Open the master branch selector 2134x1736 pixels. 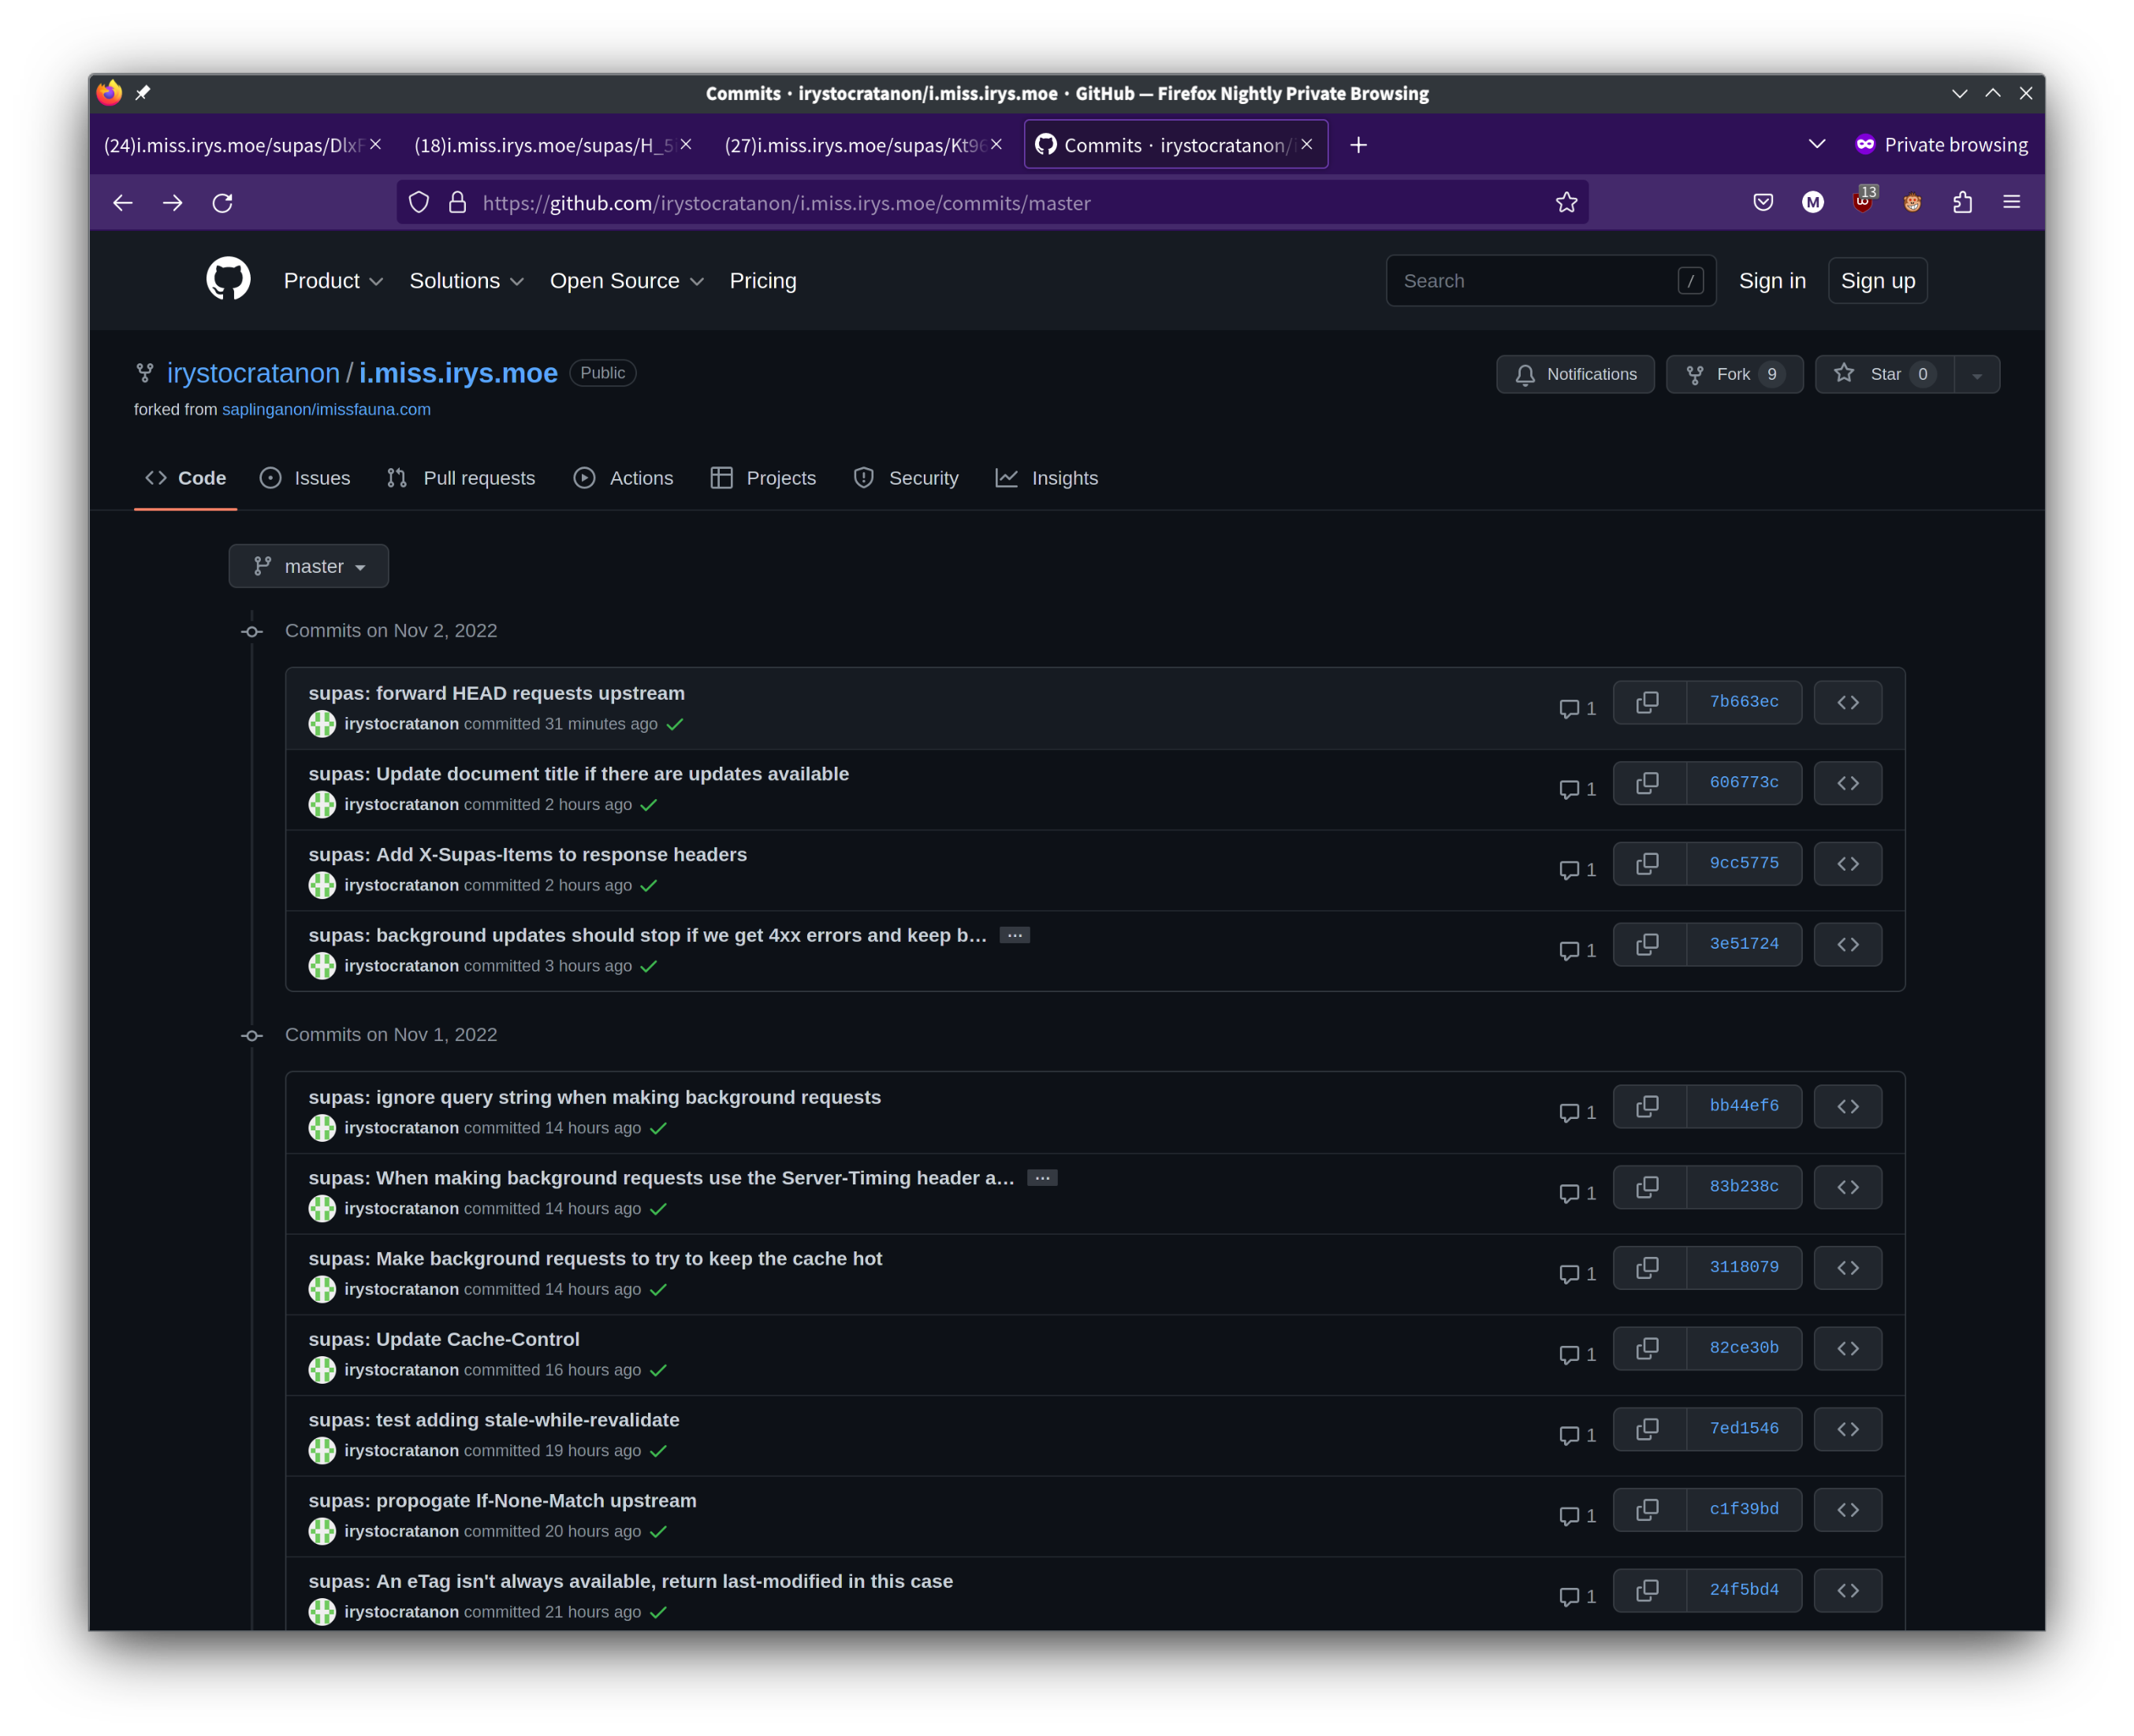click(308, 566)
